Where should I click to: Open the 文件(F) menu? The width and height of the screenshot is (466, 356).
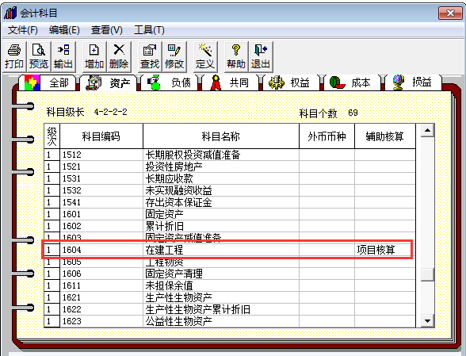[23, 30]
